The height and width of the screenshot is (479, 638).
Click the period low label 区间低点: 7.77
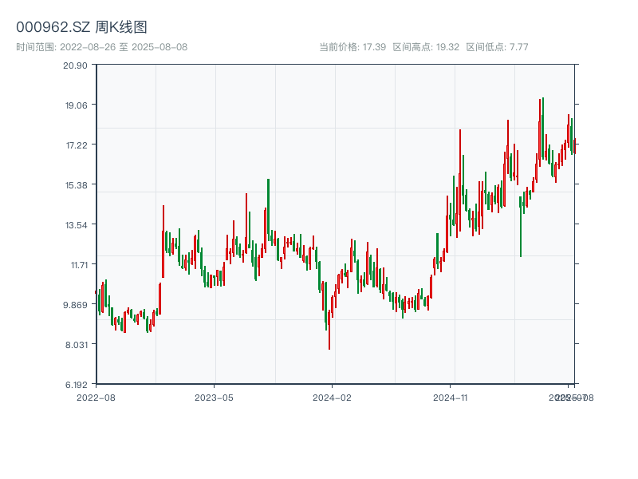(497, 47)
